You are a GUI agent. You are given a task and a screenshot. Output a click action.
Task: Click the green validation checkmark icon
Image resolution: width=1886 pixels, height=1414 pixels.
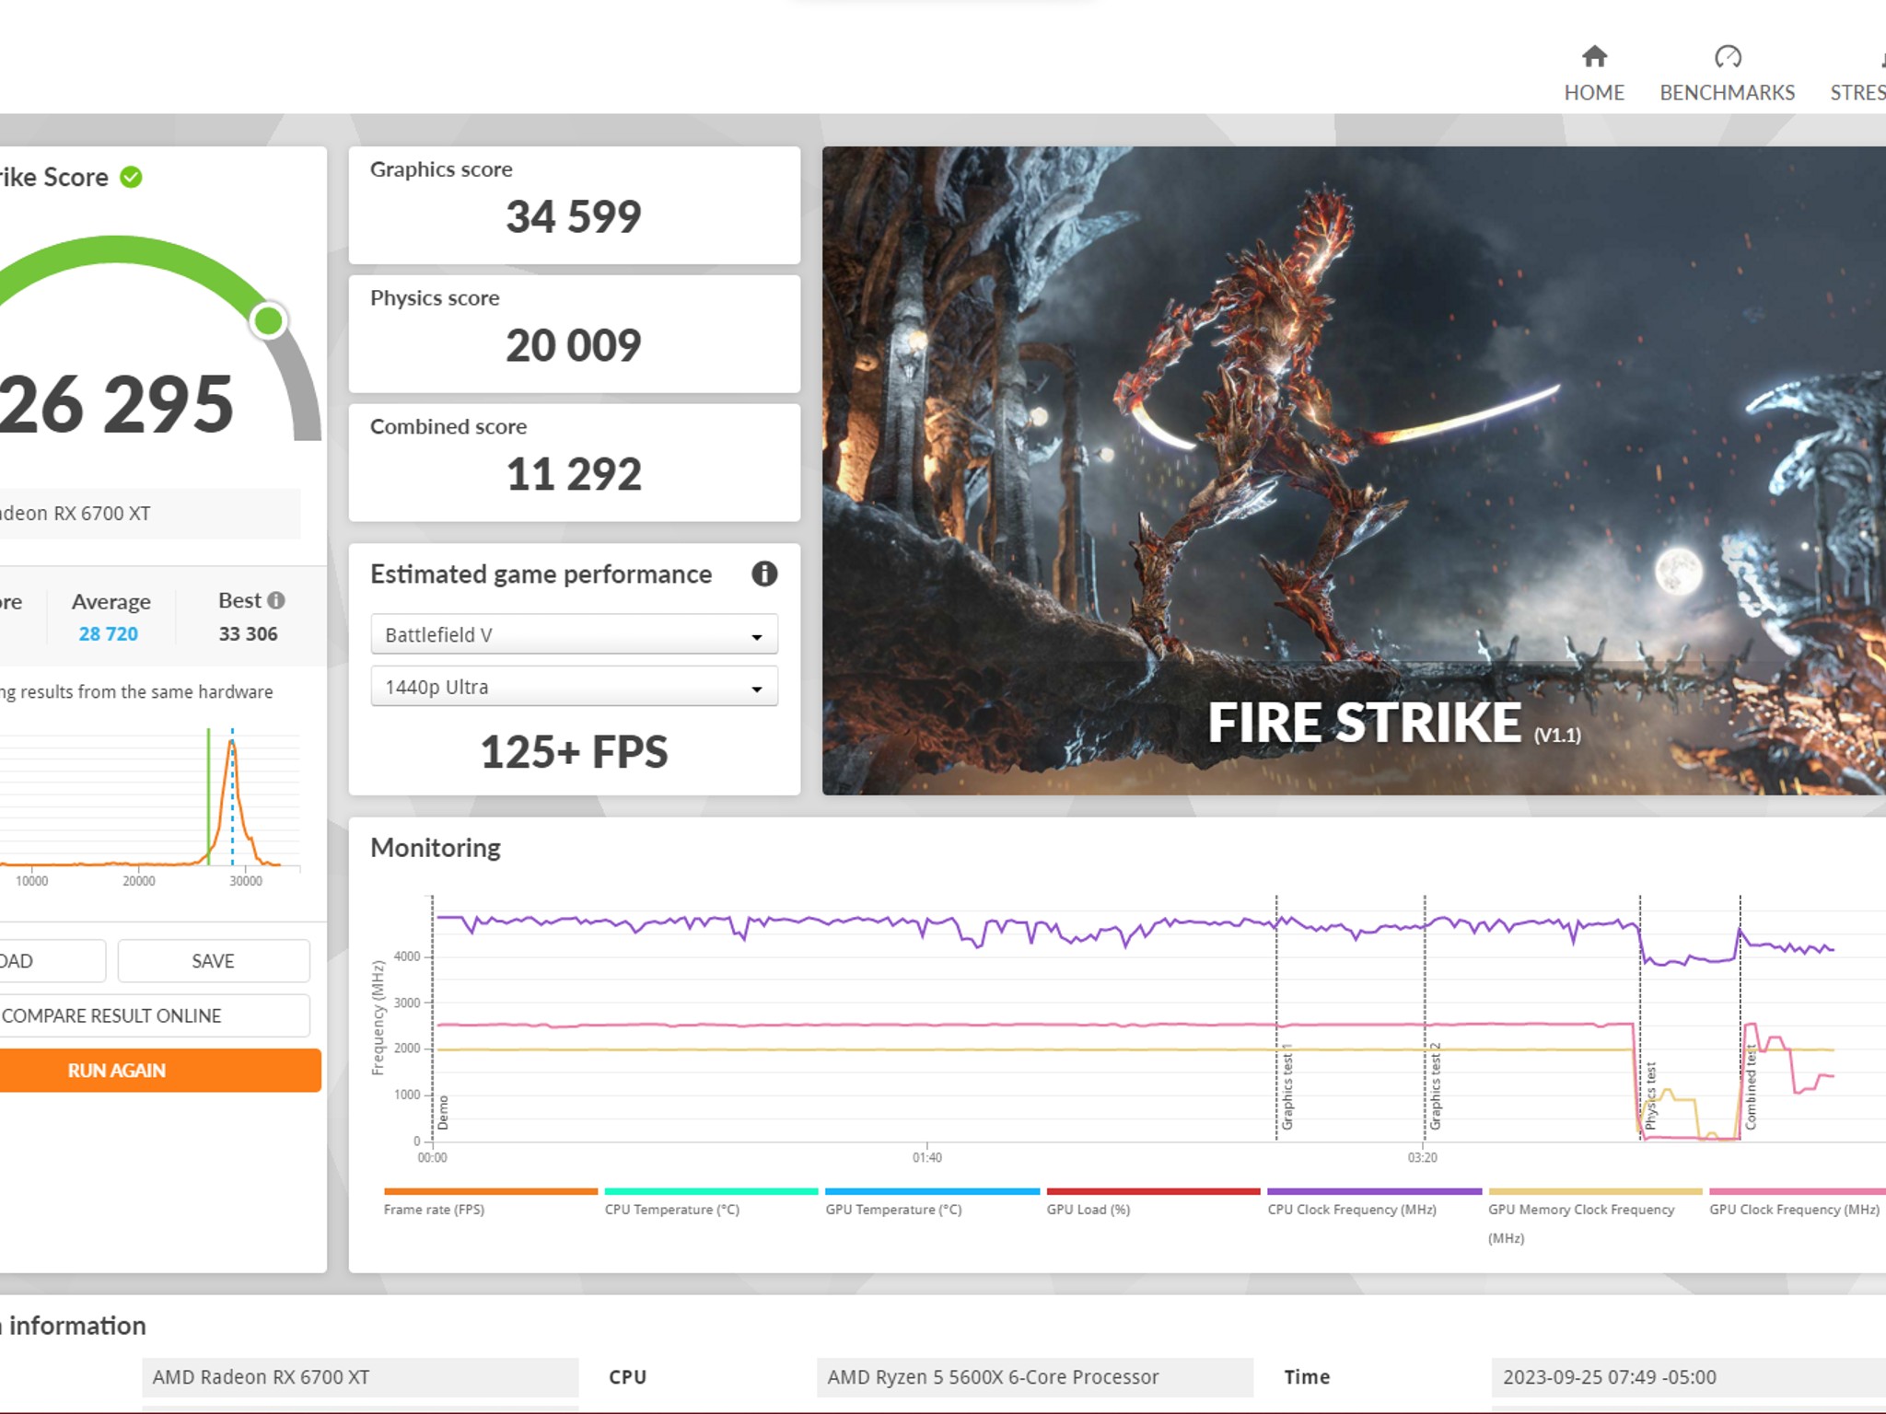coord(132,177)
